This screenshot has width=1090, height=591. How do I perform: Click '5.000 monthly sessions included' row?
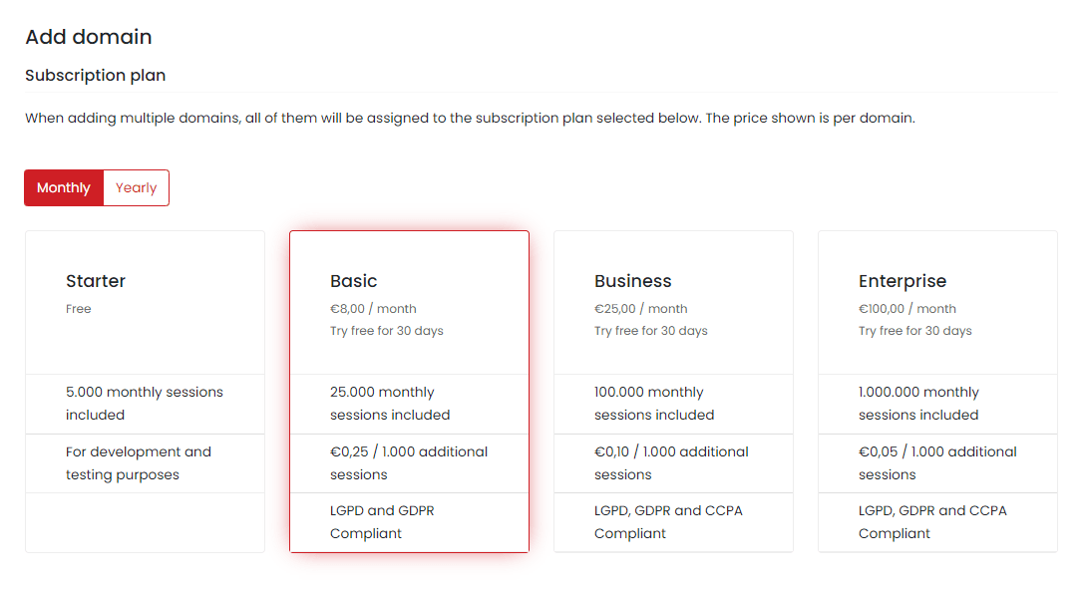pos(145,404)
